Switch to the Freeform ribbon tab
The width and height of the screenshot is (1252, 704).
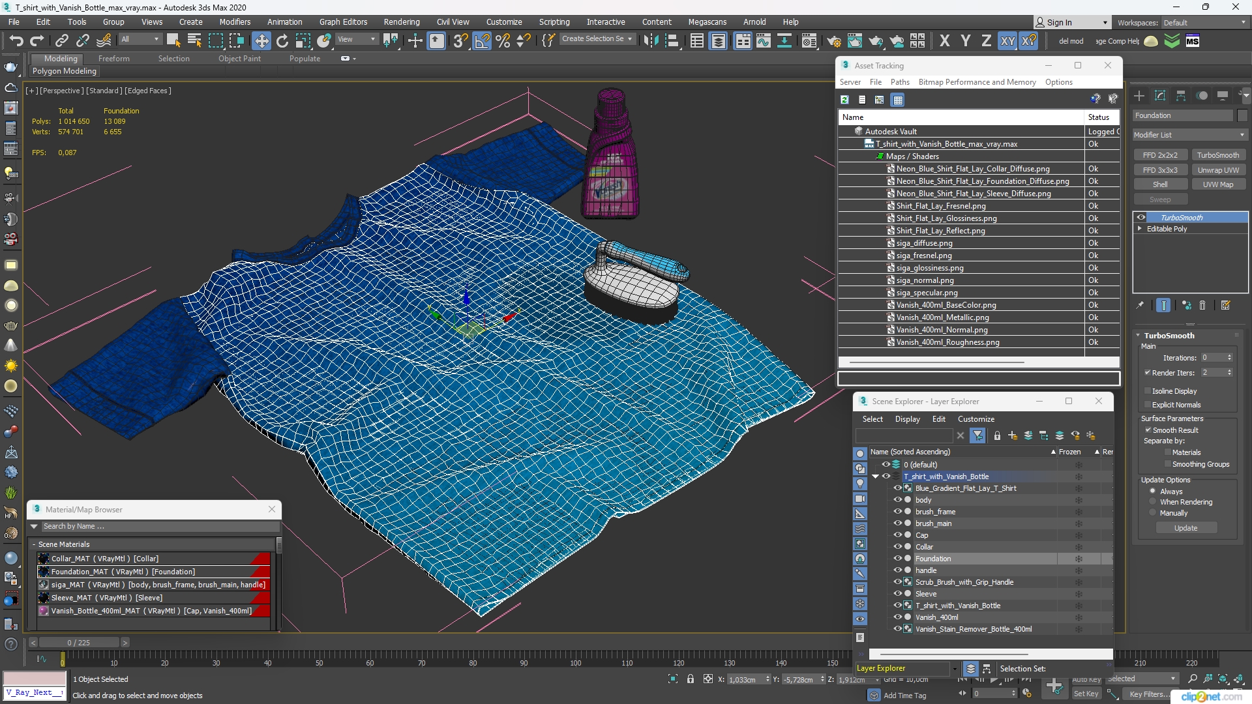point(113,59)
